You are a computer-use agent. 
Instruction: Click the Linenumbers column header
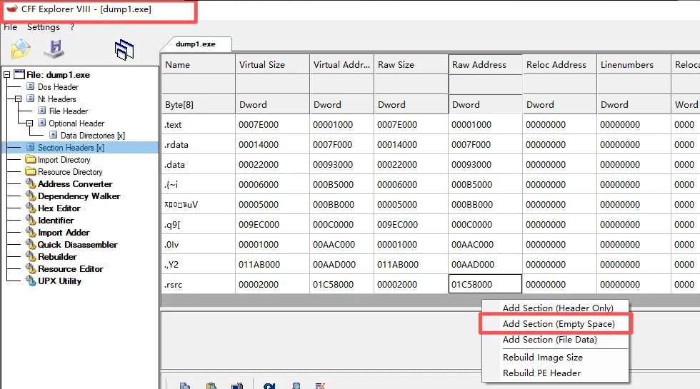[634, 64]
